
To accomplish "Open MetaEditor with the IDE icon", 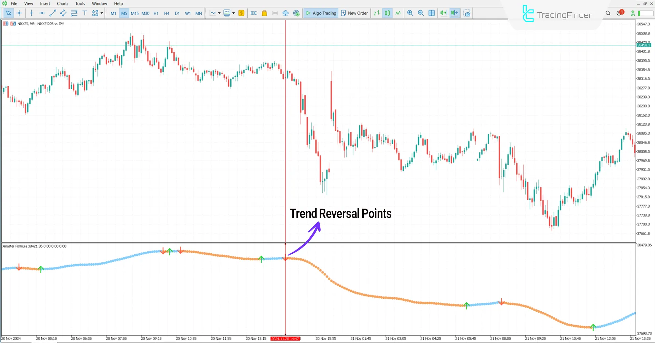I will (x=253, y=13).
